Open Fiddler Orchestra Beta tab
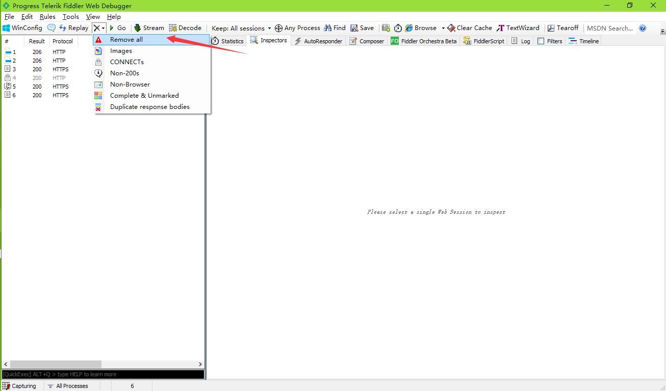Image resolution: width=666 pixels, height=391 pixels. click(424, 41)
